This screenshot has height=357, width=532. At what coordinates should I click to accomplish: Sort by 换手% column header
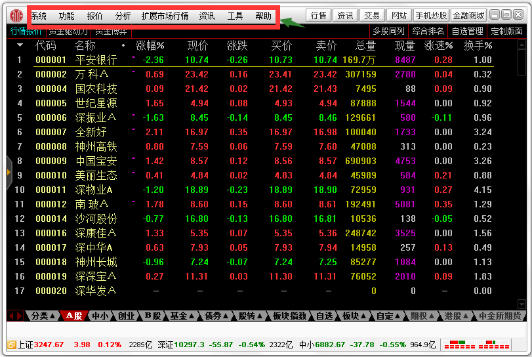coord(478,45)
